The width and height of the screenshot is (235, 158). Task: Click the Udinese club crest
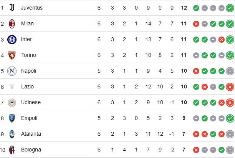[x=12, y=103]
